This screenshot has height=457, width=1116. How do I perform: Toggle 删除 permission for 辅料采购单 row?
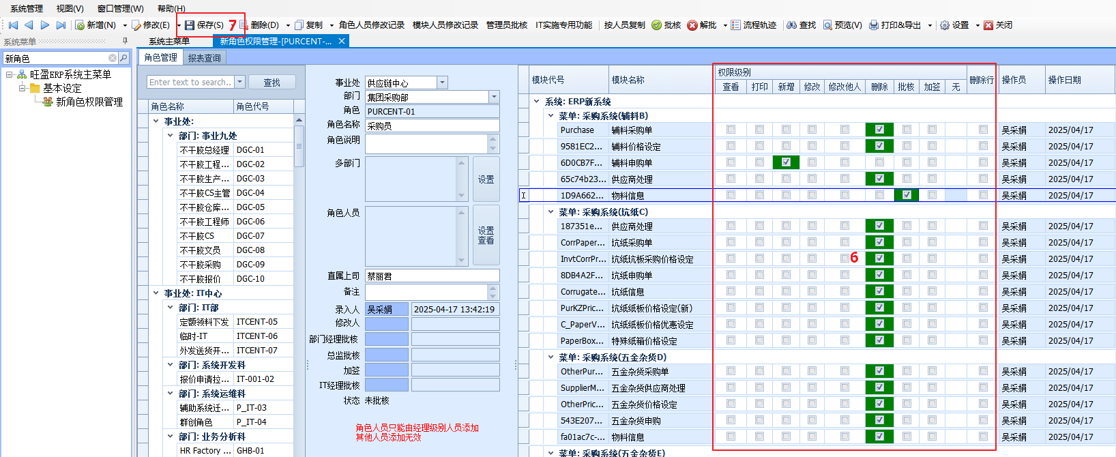879,130
